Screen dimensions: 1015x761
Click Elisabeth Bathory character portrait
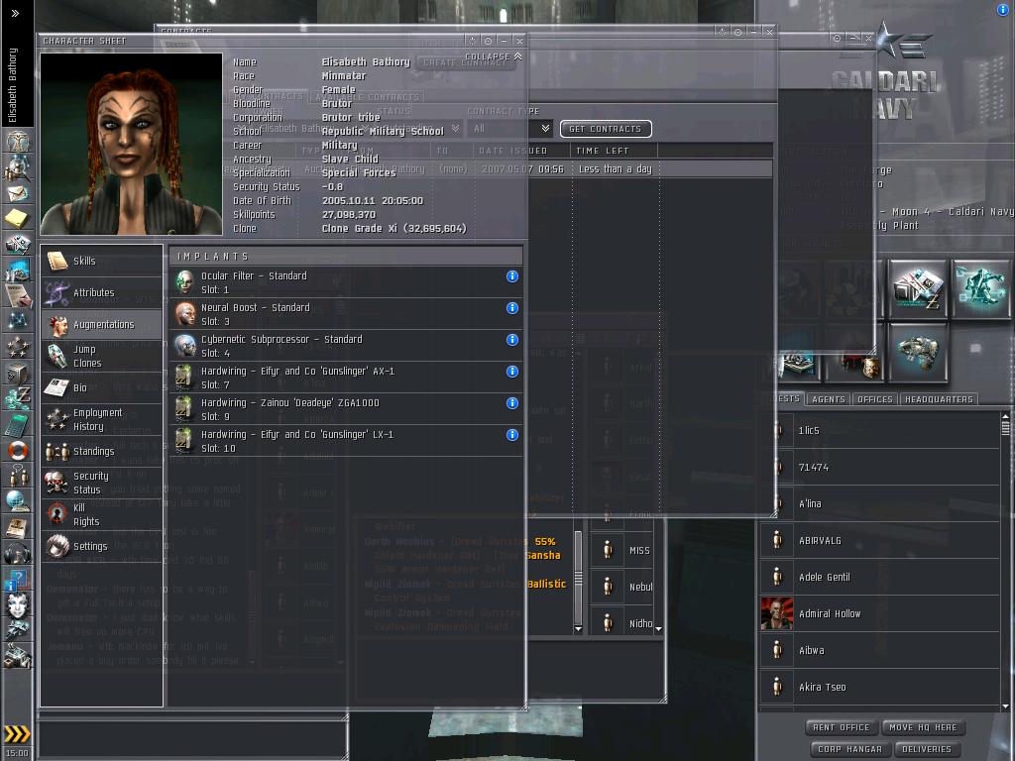pos(132,144)
